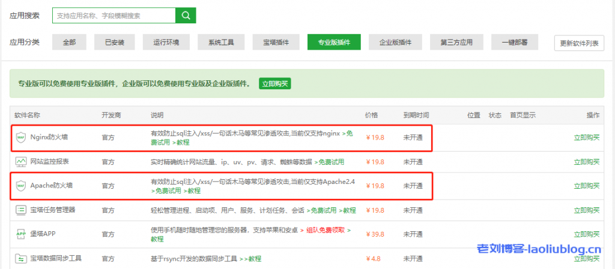Screen dimensions: 615x269
Task: Select the 专业版插件 category tab
Action: [334, 42]
